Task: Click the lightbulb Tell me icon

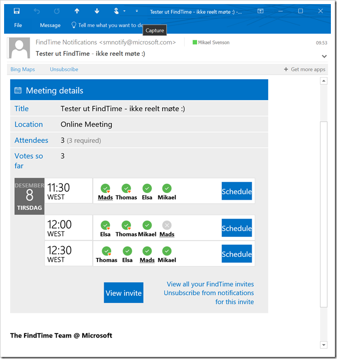Action: tap(74, 25)
